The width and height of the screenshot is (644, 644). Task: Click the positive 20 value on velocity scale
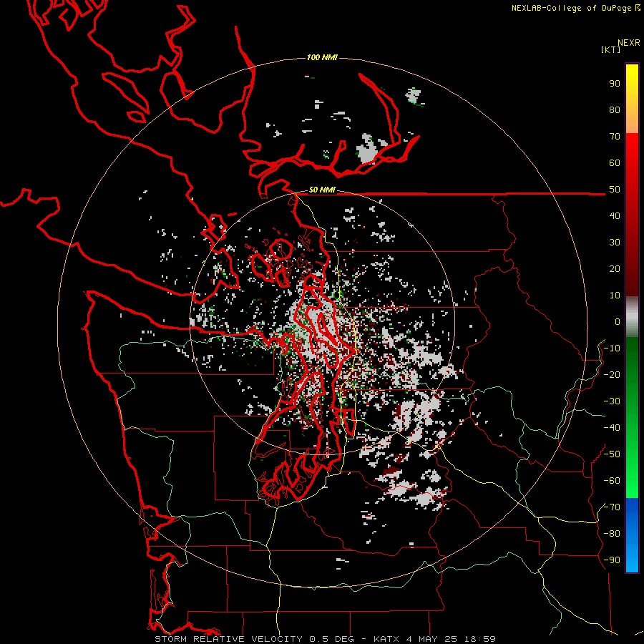pos(615,269)
